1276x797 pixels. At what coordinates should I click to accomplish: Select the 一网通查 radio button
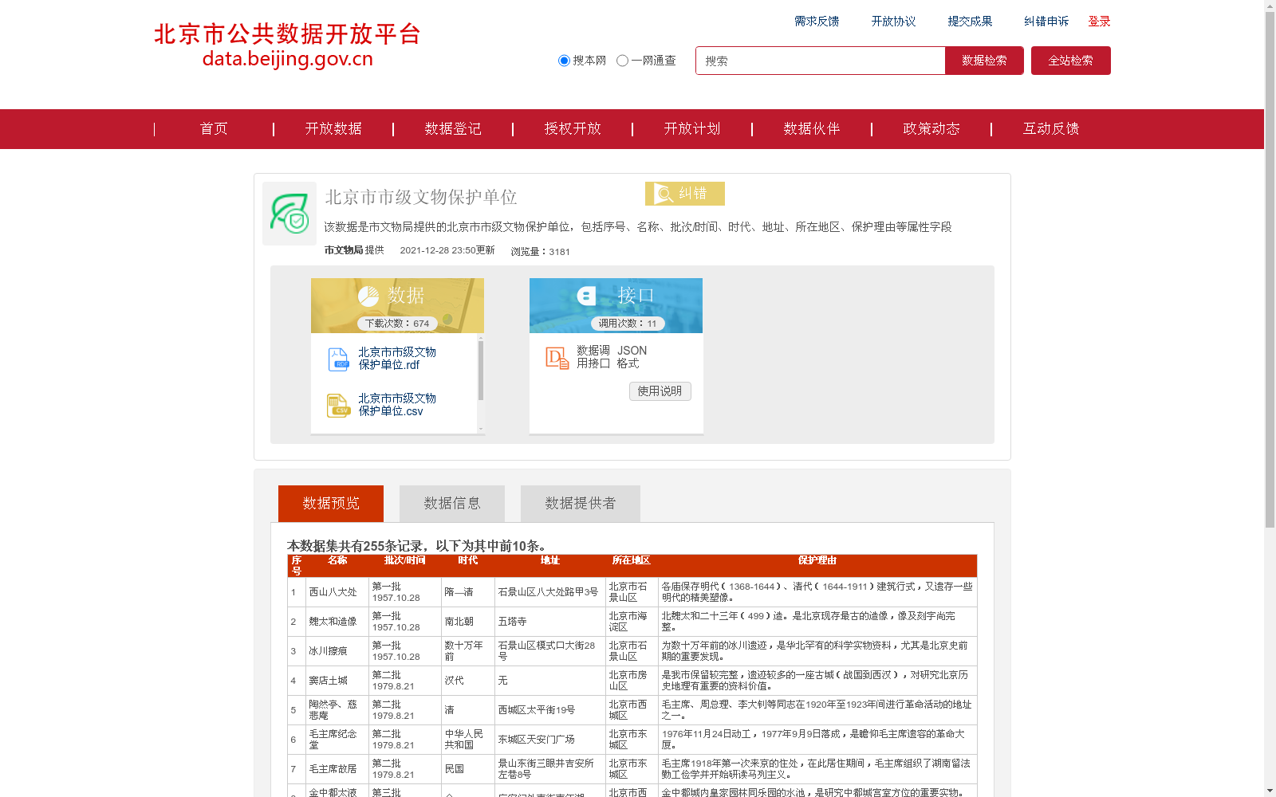622,61
